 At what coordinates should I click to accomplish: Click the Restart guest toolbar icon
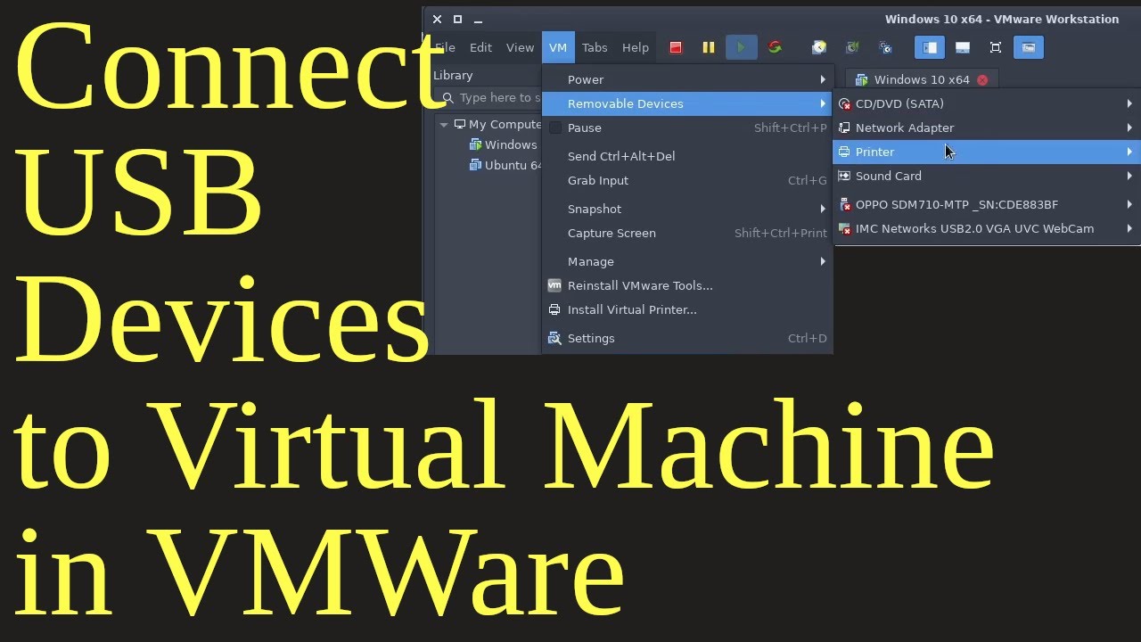775,47
